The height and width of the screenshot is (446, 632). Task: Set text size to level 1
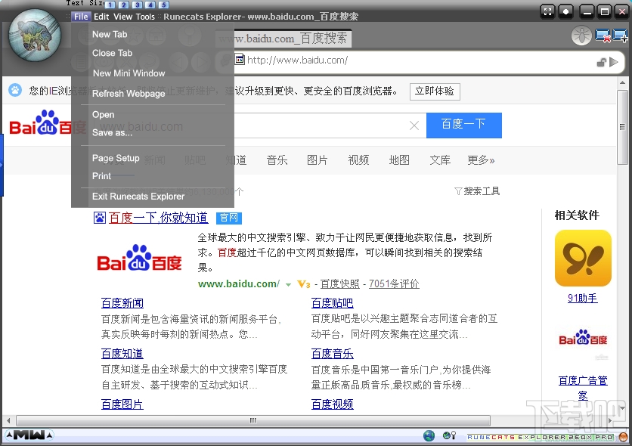tap(110, 5)
